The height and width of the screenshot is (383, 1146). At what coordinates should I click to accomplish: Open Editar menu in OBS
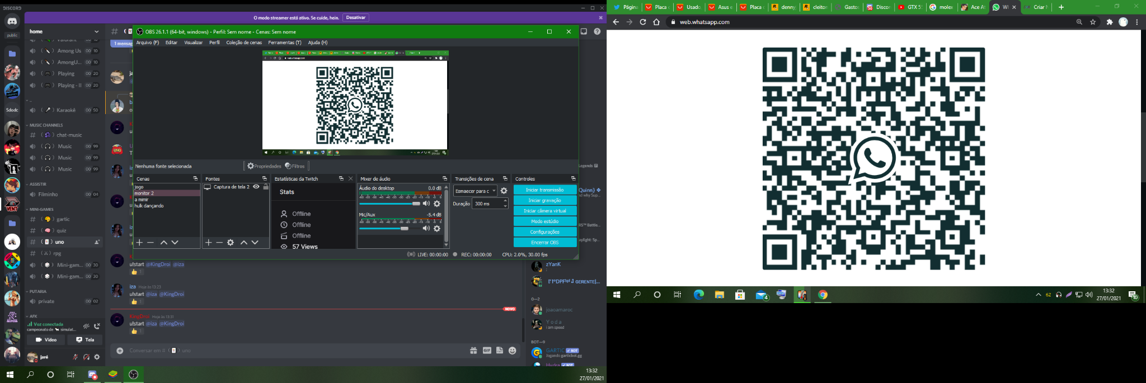(171, 42)
